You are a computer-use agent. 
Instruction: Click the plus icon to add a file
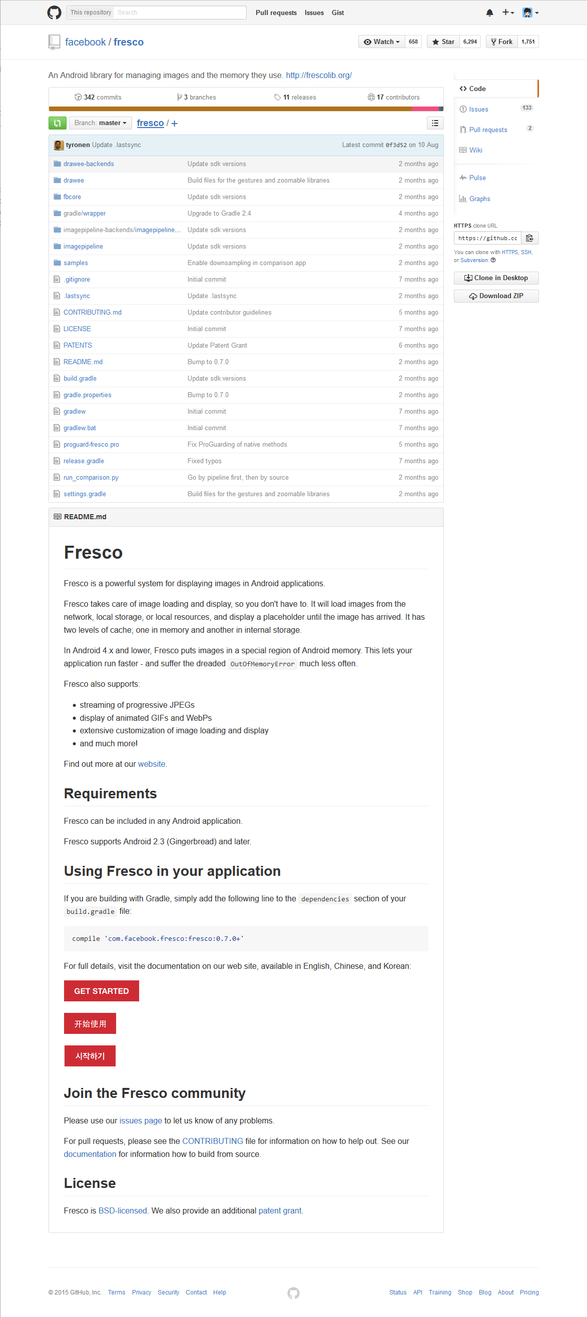(x=174, y=123)
